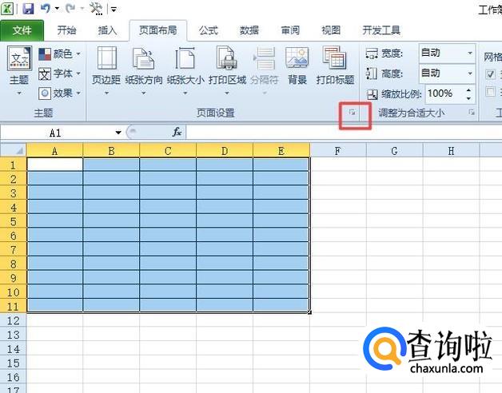502x393 pixels.
Task: Open the 纸张大小 (Paper Size) menu
Action: click(185, 71)
